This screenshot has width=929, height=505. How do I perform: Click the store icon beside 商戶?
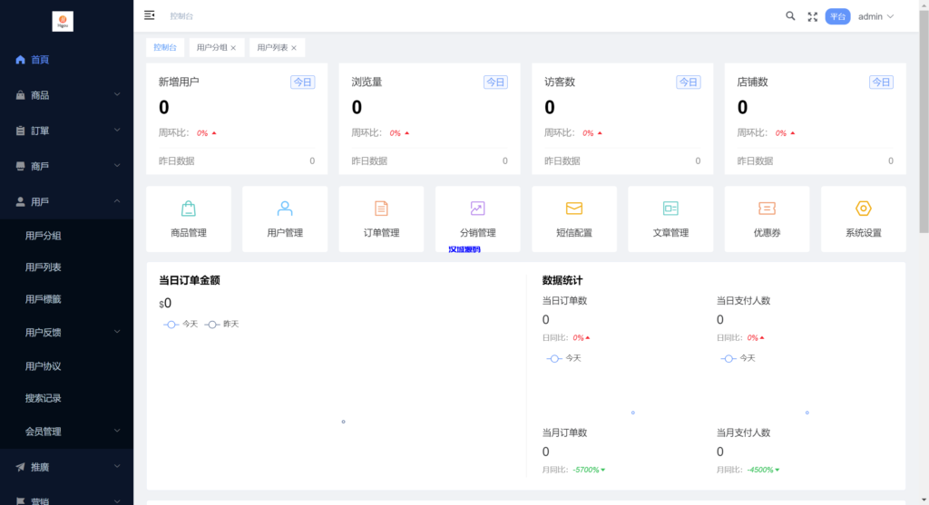[x=20, y=166]
